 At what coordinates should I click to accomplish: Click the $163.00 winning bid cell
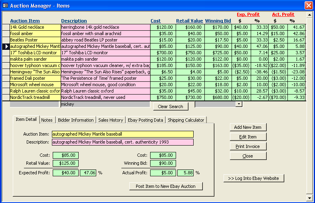218,65
